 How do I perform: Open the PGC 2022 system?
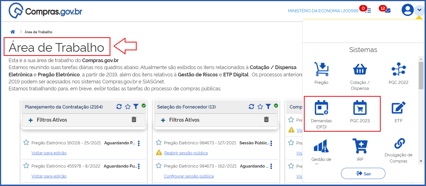398,69
